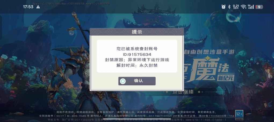Open the 12+ age rating badge

[x=239, y=115]
